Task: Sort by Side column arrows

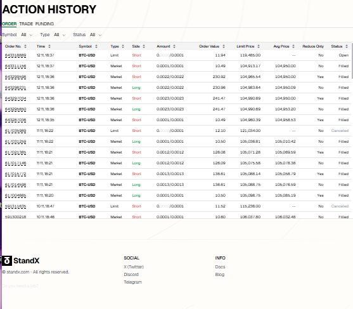Action: click(x=144, y=46)
